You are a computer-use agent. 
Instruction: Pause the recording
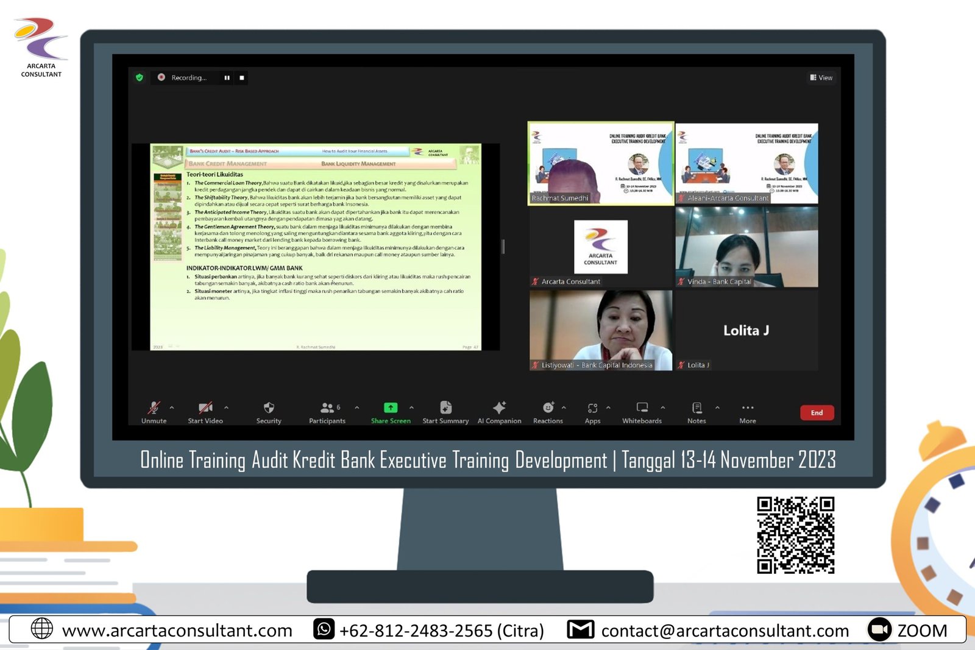coord(227,78)
